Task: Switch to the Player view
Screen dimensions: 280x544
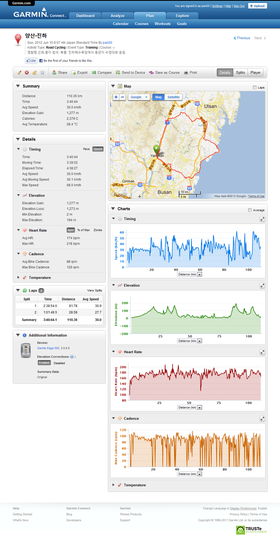Action: (256, 73)
